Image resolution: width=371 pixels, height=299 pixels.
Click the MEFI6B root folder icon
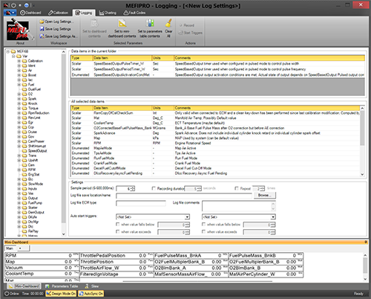(13, 51)
